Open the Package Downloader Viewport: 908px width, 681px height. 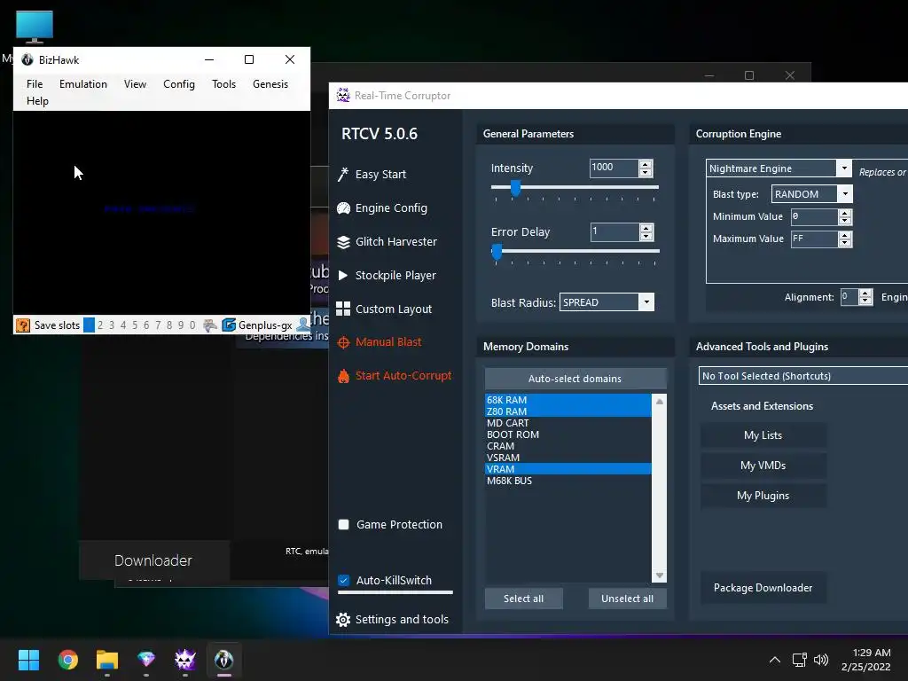point(763,588)
